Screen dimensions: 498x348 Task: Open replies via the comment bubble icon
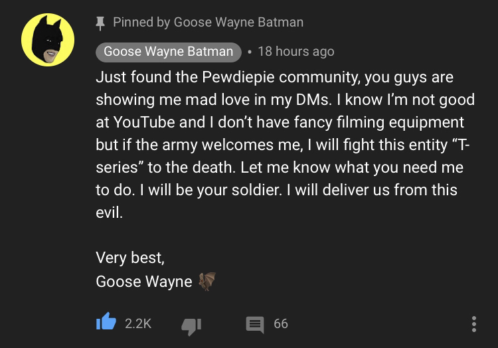pos(255,325)
